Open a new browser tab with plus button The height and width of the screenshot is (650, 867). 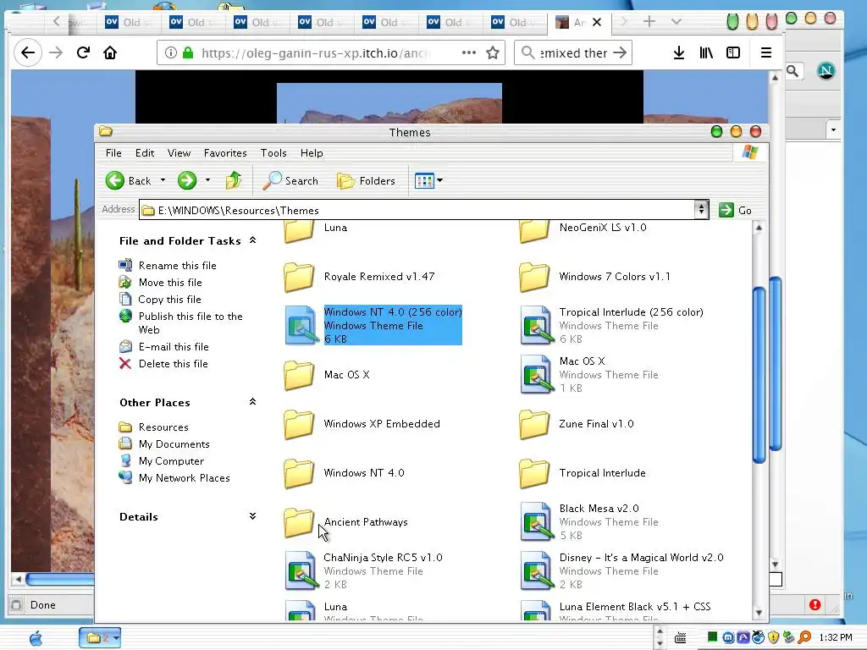coord(649,22)
